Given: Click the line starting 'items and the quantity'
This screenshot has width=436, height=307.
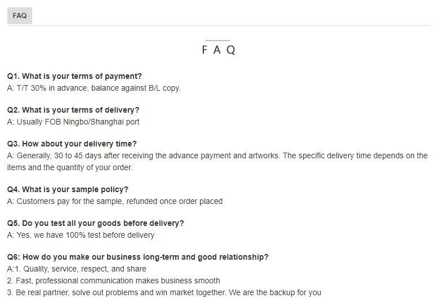Looking at the screenshot, I should click(x=69, y=167).
